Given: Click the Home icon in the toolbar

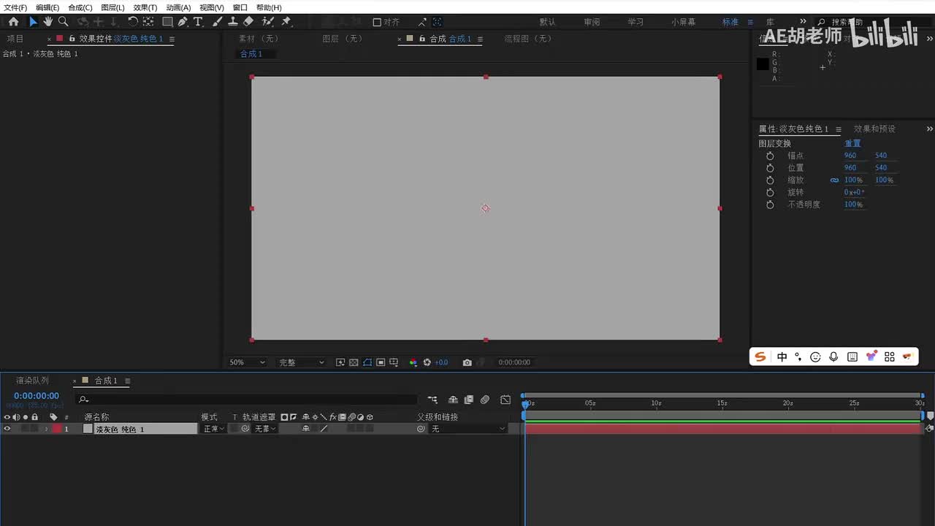Looking at the screenshot, I should coord(13,22).
